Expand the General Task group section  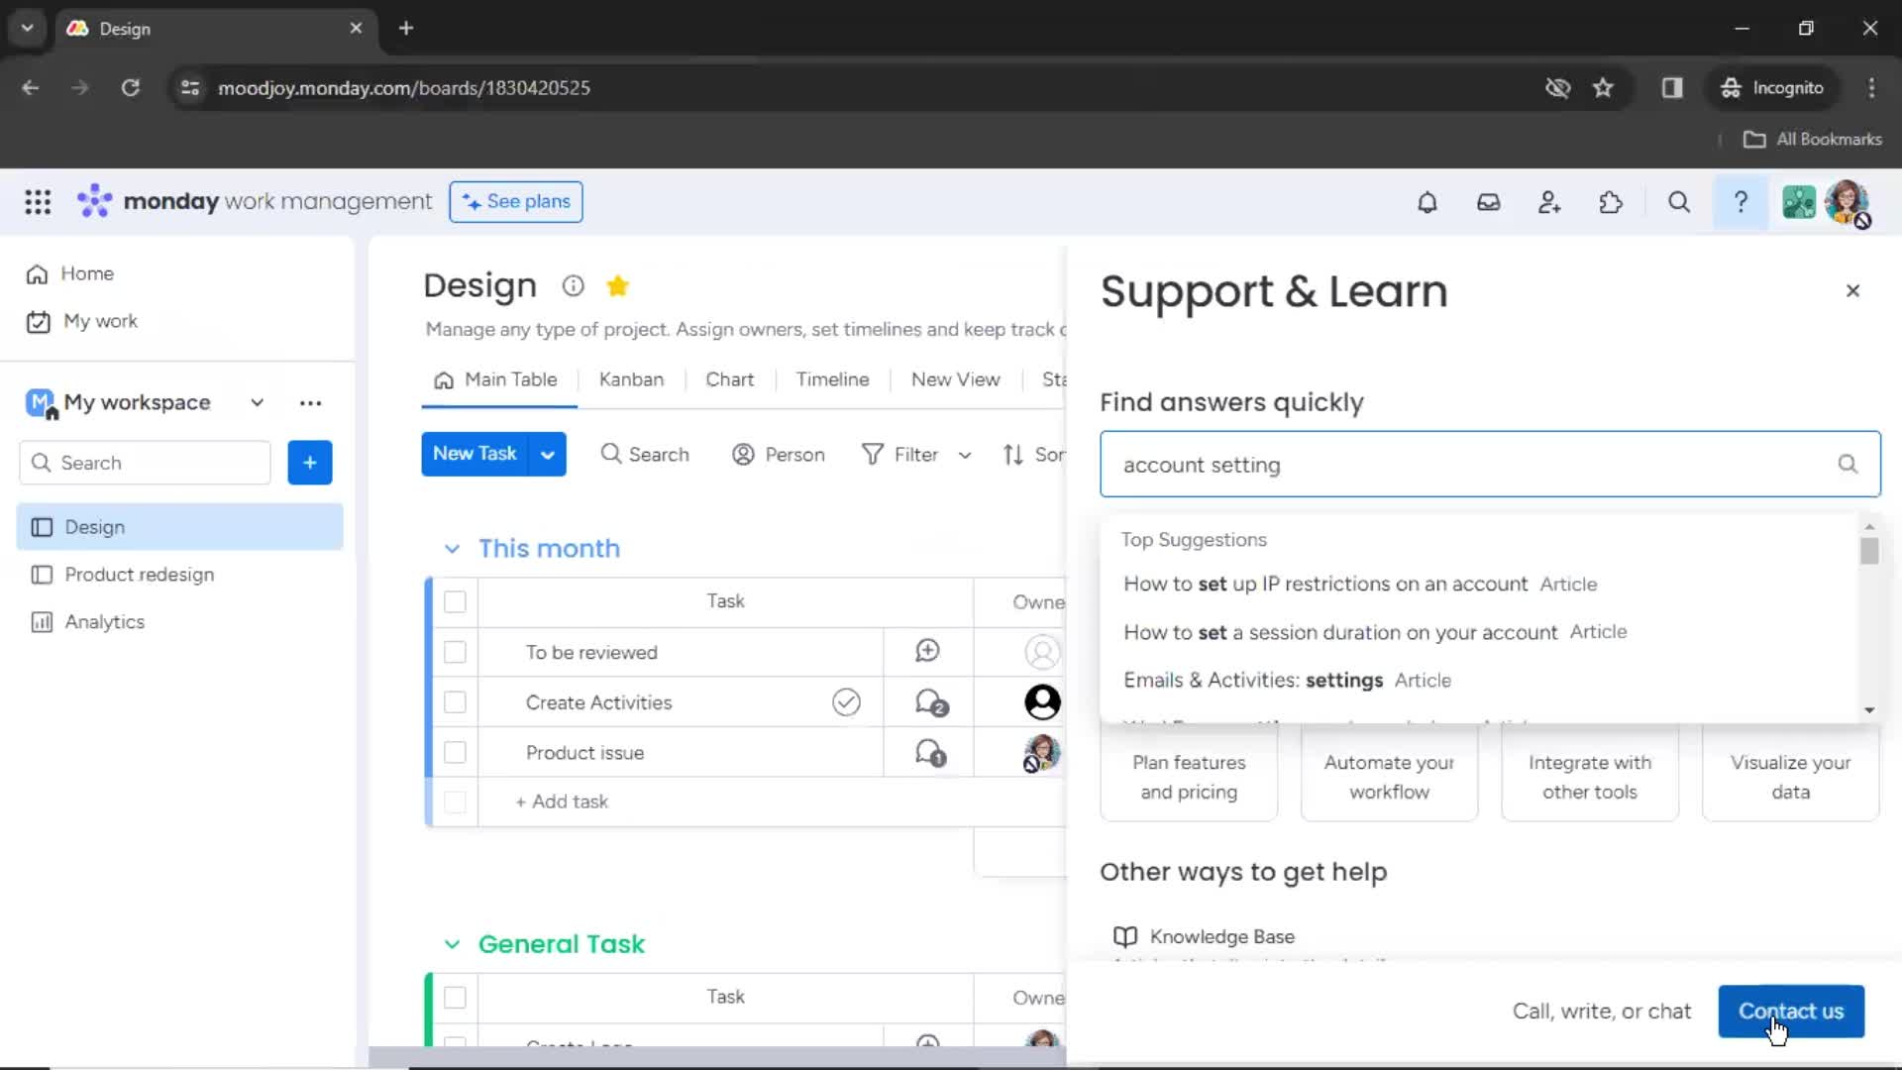pos(452,943)
